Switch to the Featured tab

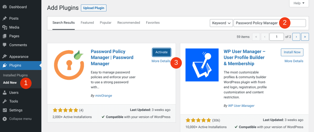pyautogui.click(x=87, y=23)
